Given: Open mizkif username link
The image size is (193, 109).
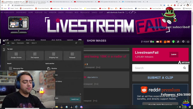Looking at the screenshot, I should [x=146, y=42].
